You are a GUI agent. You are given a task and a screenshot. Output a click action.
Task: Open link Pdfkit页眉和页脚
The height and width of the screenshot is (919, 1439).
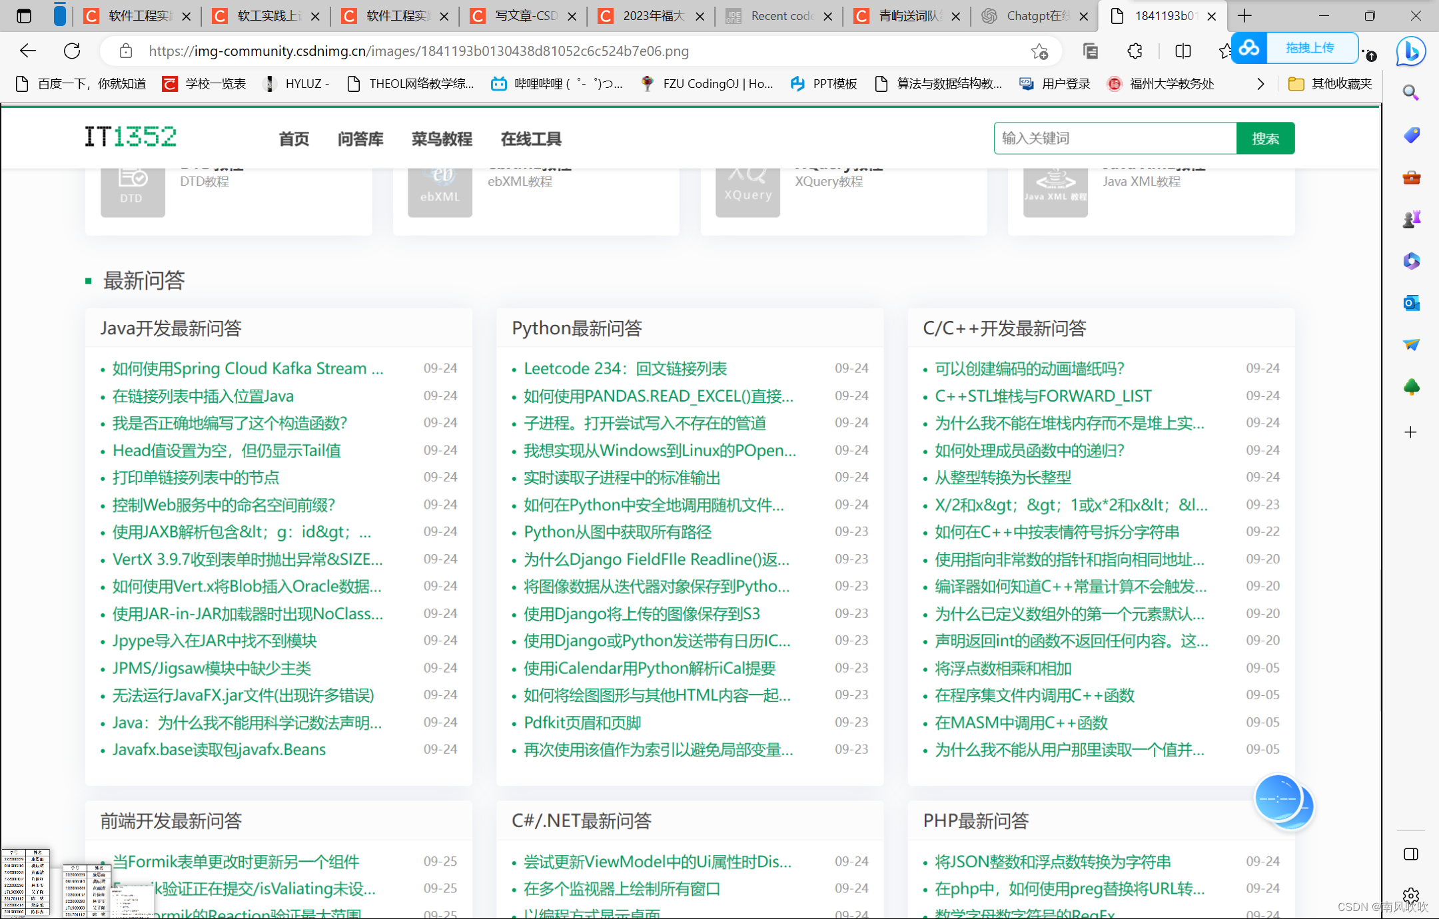[x=582, y=722]
